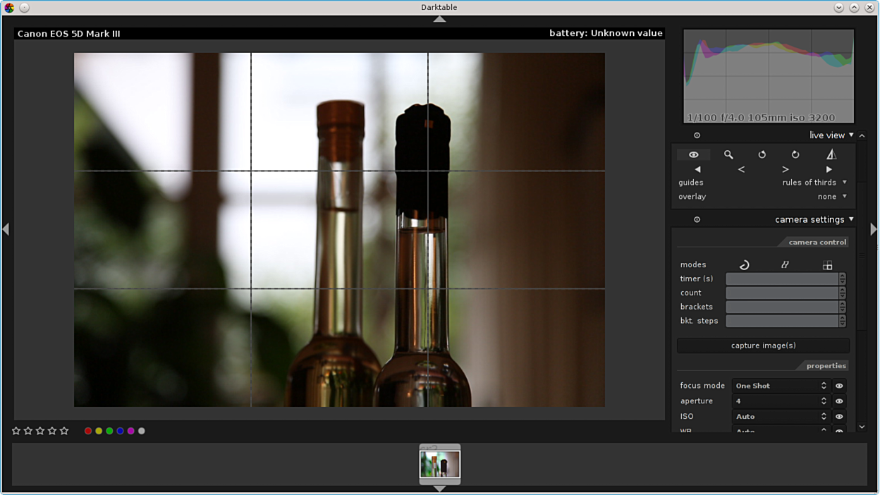Image resolution: width=880 pixels, height=495 pixels.
Task: Open the focus mode One Shot combo box
Action: [780, 386]
